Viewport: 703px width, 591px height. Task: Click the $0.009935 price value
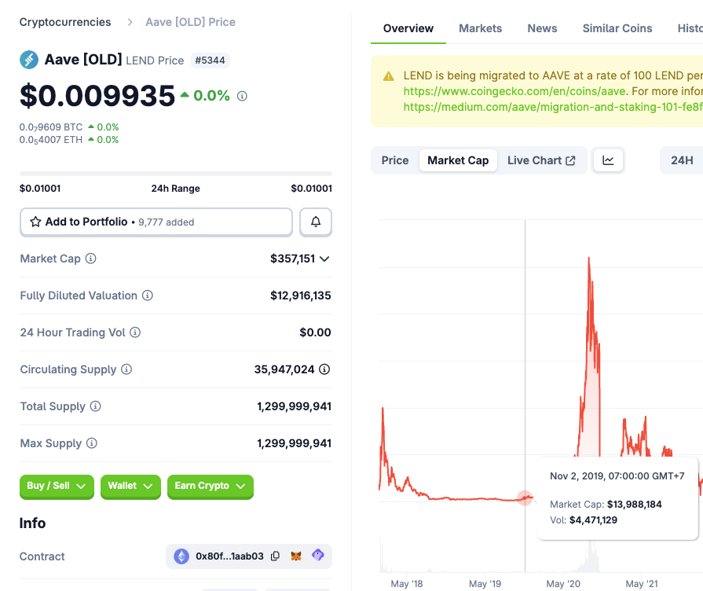coord(97,96)
